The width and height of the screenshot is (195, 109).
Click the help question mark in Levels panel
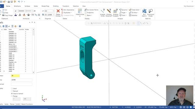tap(20, 26)
